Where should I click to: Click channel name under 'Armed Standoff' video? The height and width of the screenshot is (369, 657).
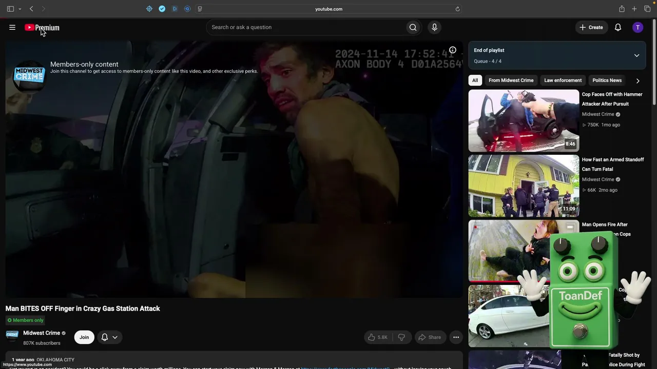598,179
